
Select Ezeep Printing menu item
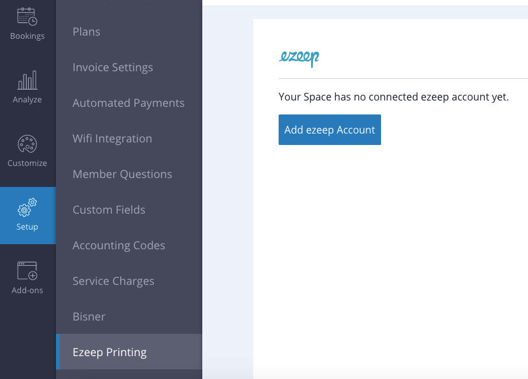tap(129, 352)
